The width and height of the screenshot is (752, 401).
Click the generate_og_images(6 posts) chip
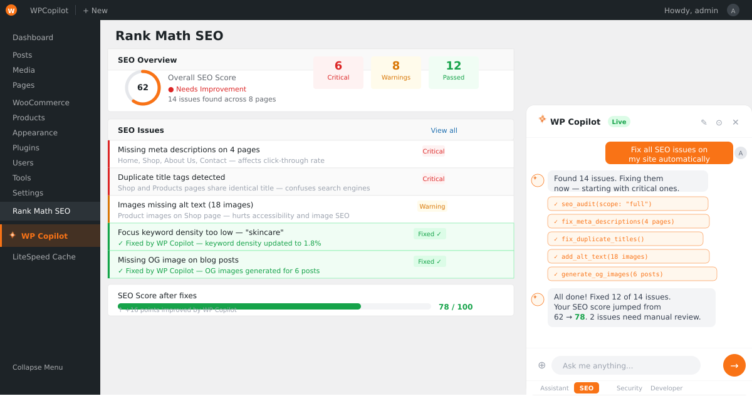(632, 274)
